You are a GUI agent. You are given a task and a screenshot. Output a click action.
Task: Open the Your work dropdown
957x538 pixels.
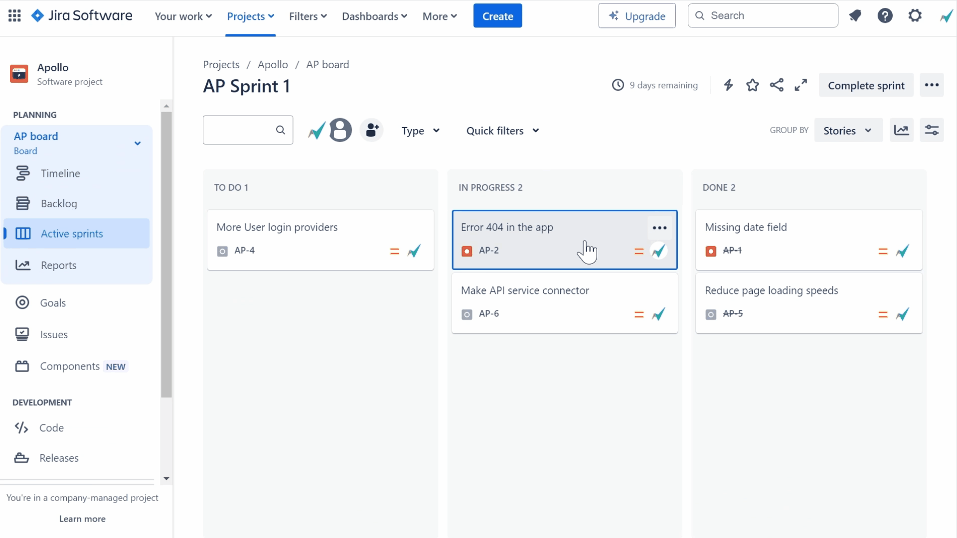click(183, 16)
